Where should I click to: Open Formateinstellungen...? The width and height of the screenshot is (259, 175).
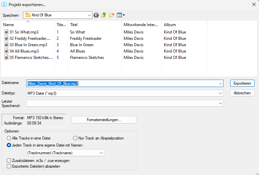pyautogui.click(x=104, y=120)
